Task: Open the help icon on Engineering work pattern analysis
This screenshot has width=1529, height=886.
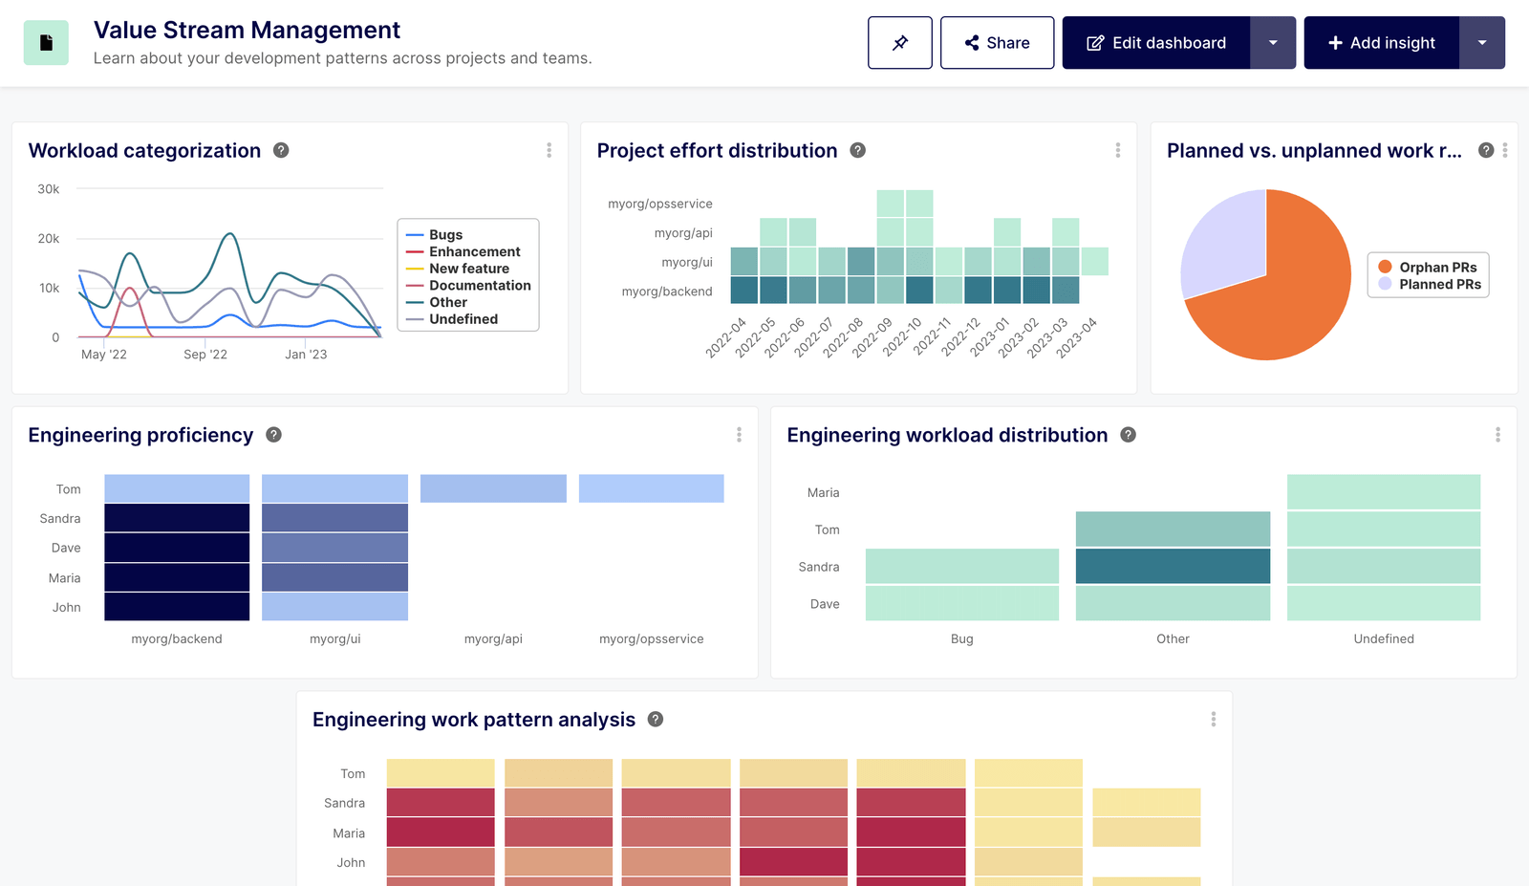Action: click(x=656, y=720)
